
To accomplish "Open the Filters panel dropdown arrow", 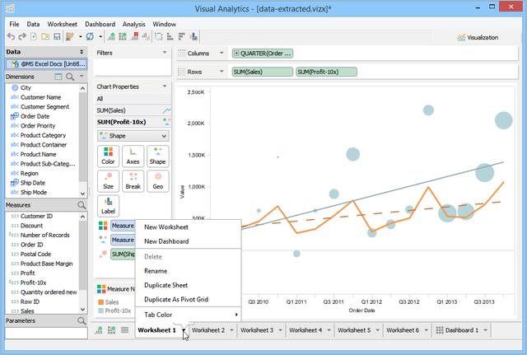I will coord(165,53).
